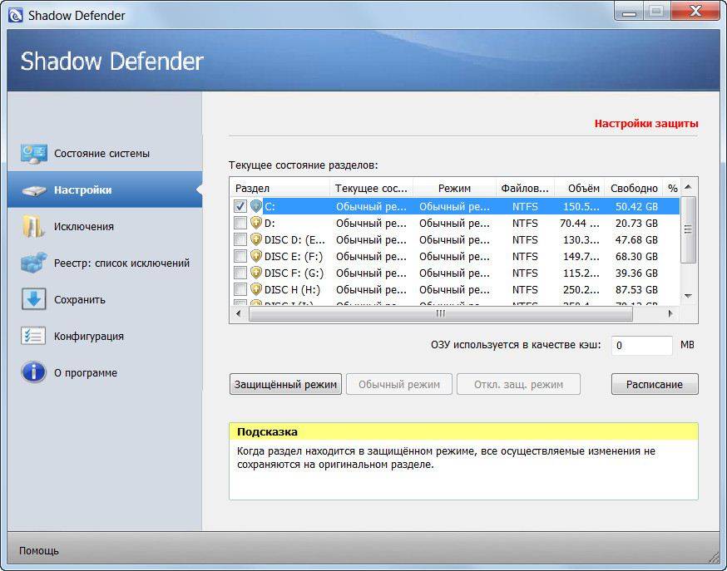Screen dimensions: 727x571
Task: Sort by Текущее сос... column header
Action: pyautogui.click(x=371, y=188)
